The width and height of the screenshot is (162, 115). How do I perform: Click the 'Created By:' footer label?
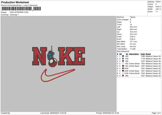coord(6,113)
